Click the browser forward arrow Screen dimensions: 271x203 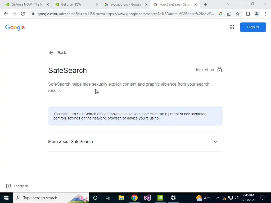14,14
